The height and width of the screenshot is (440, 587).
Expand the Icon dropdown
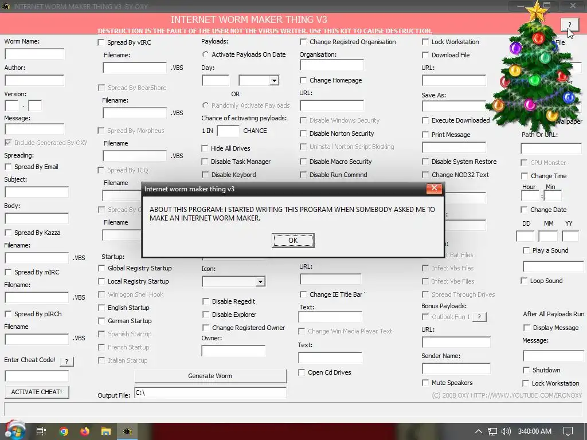point(261,281)
